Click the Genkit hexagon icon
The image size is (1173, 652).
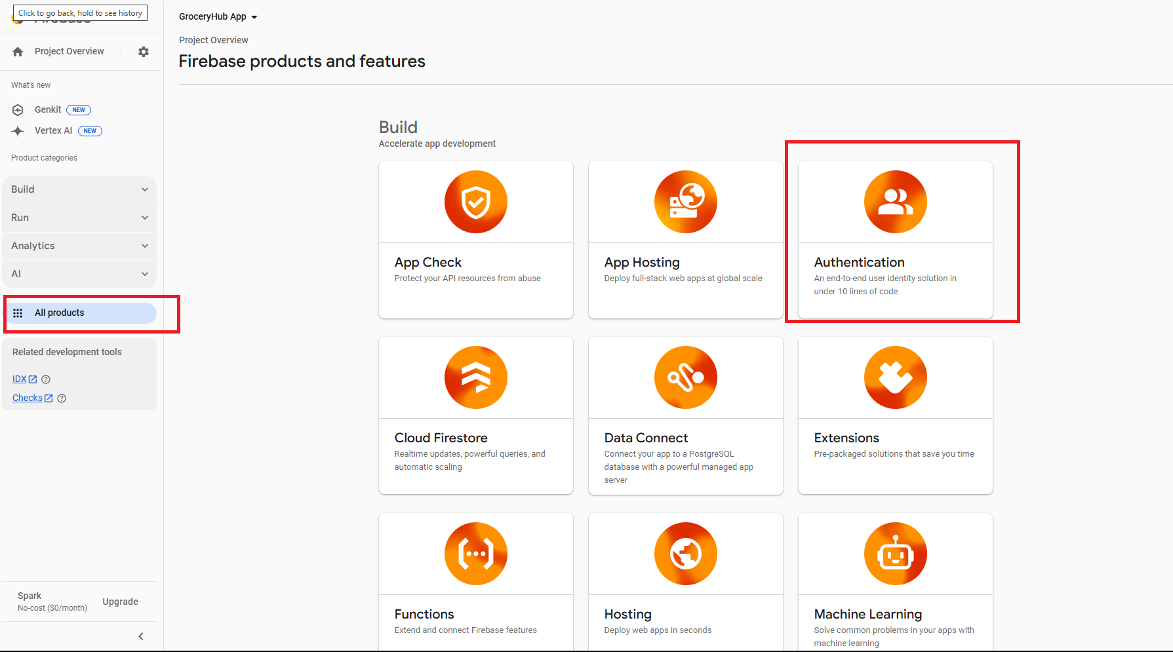coord(18,110)
